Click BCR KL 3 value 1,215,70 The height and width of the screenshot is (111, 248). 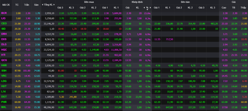72,13
